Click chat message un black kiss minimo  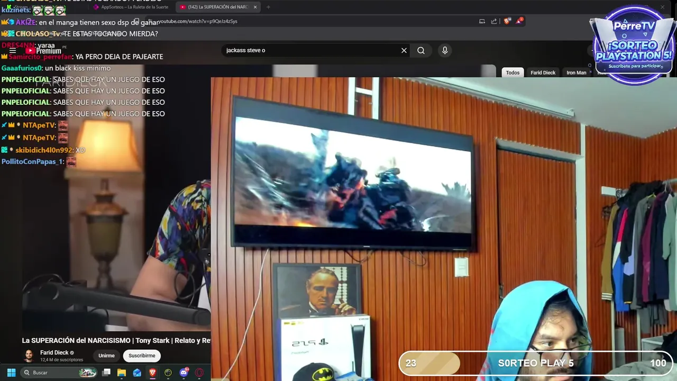point(78,68)
